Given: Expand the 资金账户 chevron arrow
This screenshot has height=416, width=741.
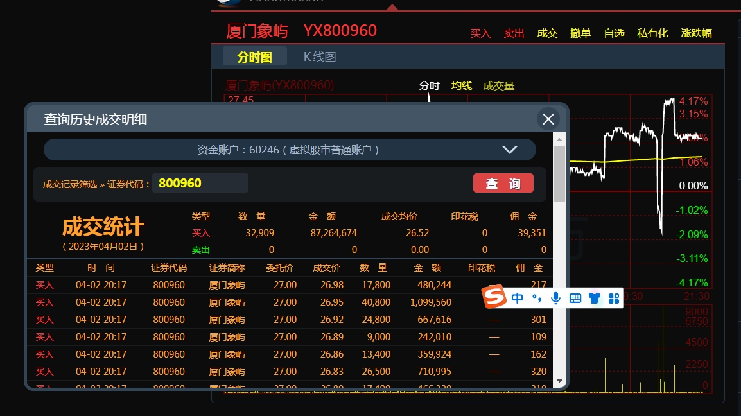Looking at the screenshot, I should (509, 150).
